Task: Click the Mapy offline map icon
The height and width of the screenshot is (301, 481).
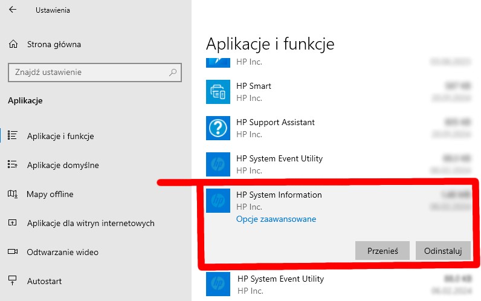Action: click(12, 193)
